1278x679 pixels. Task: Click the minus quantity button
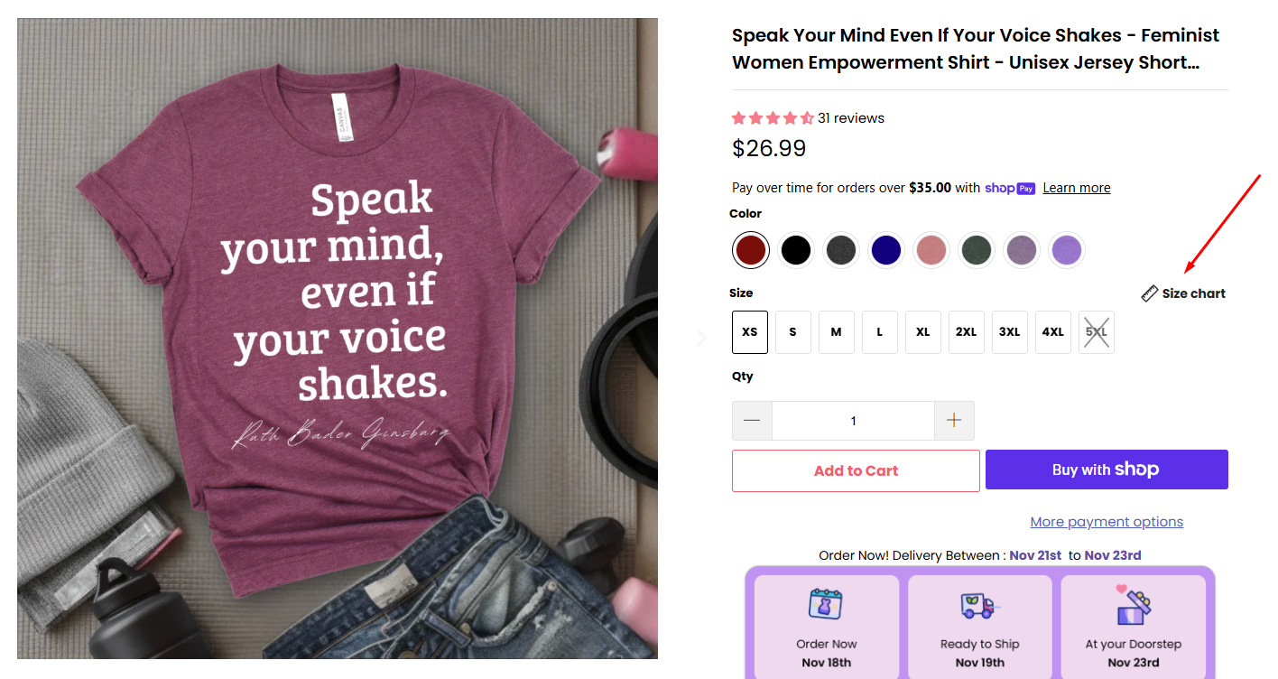point(752,421)
